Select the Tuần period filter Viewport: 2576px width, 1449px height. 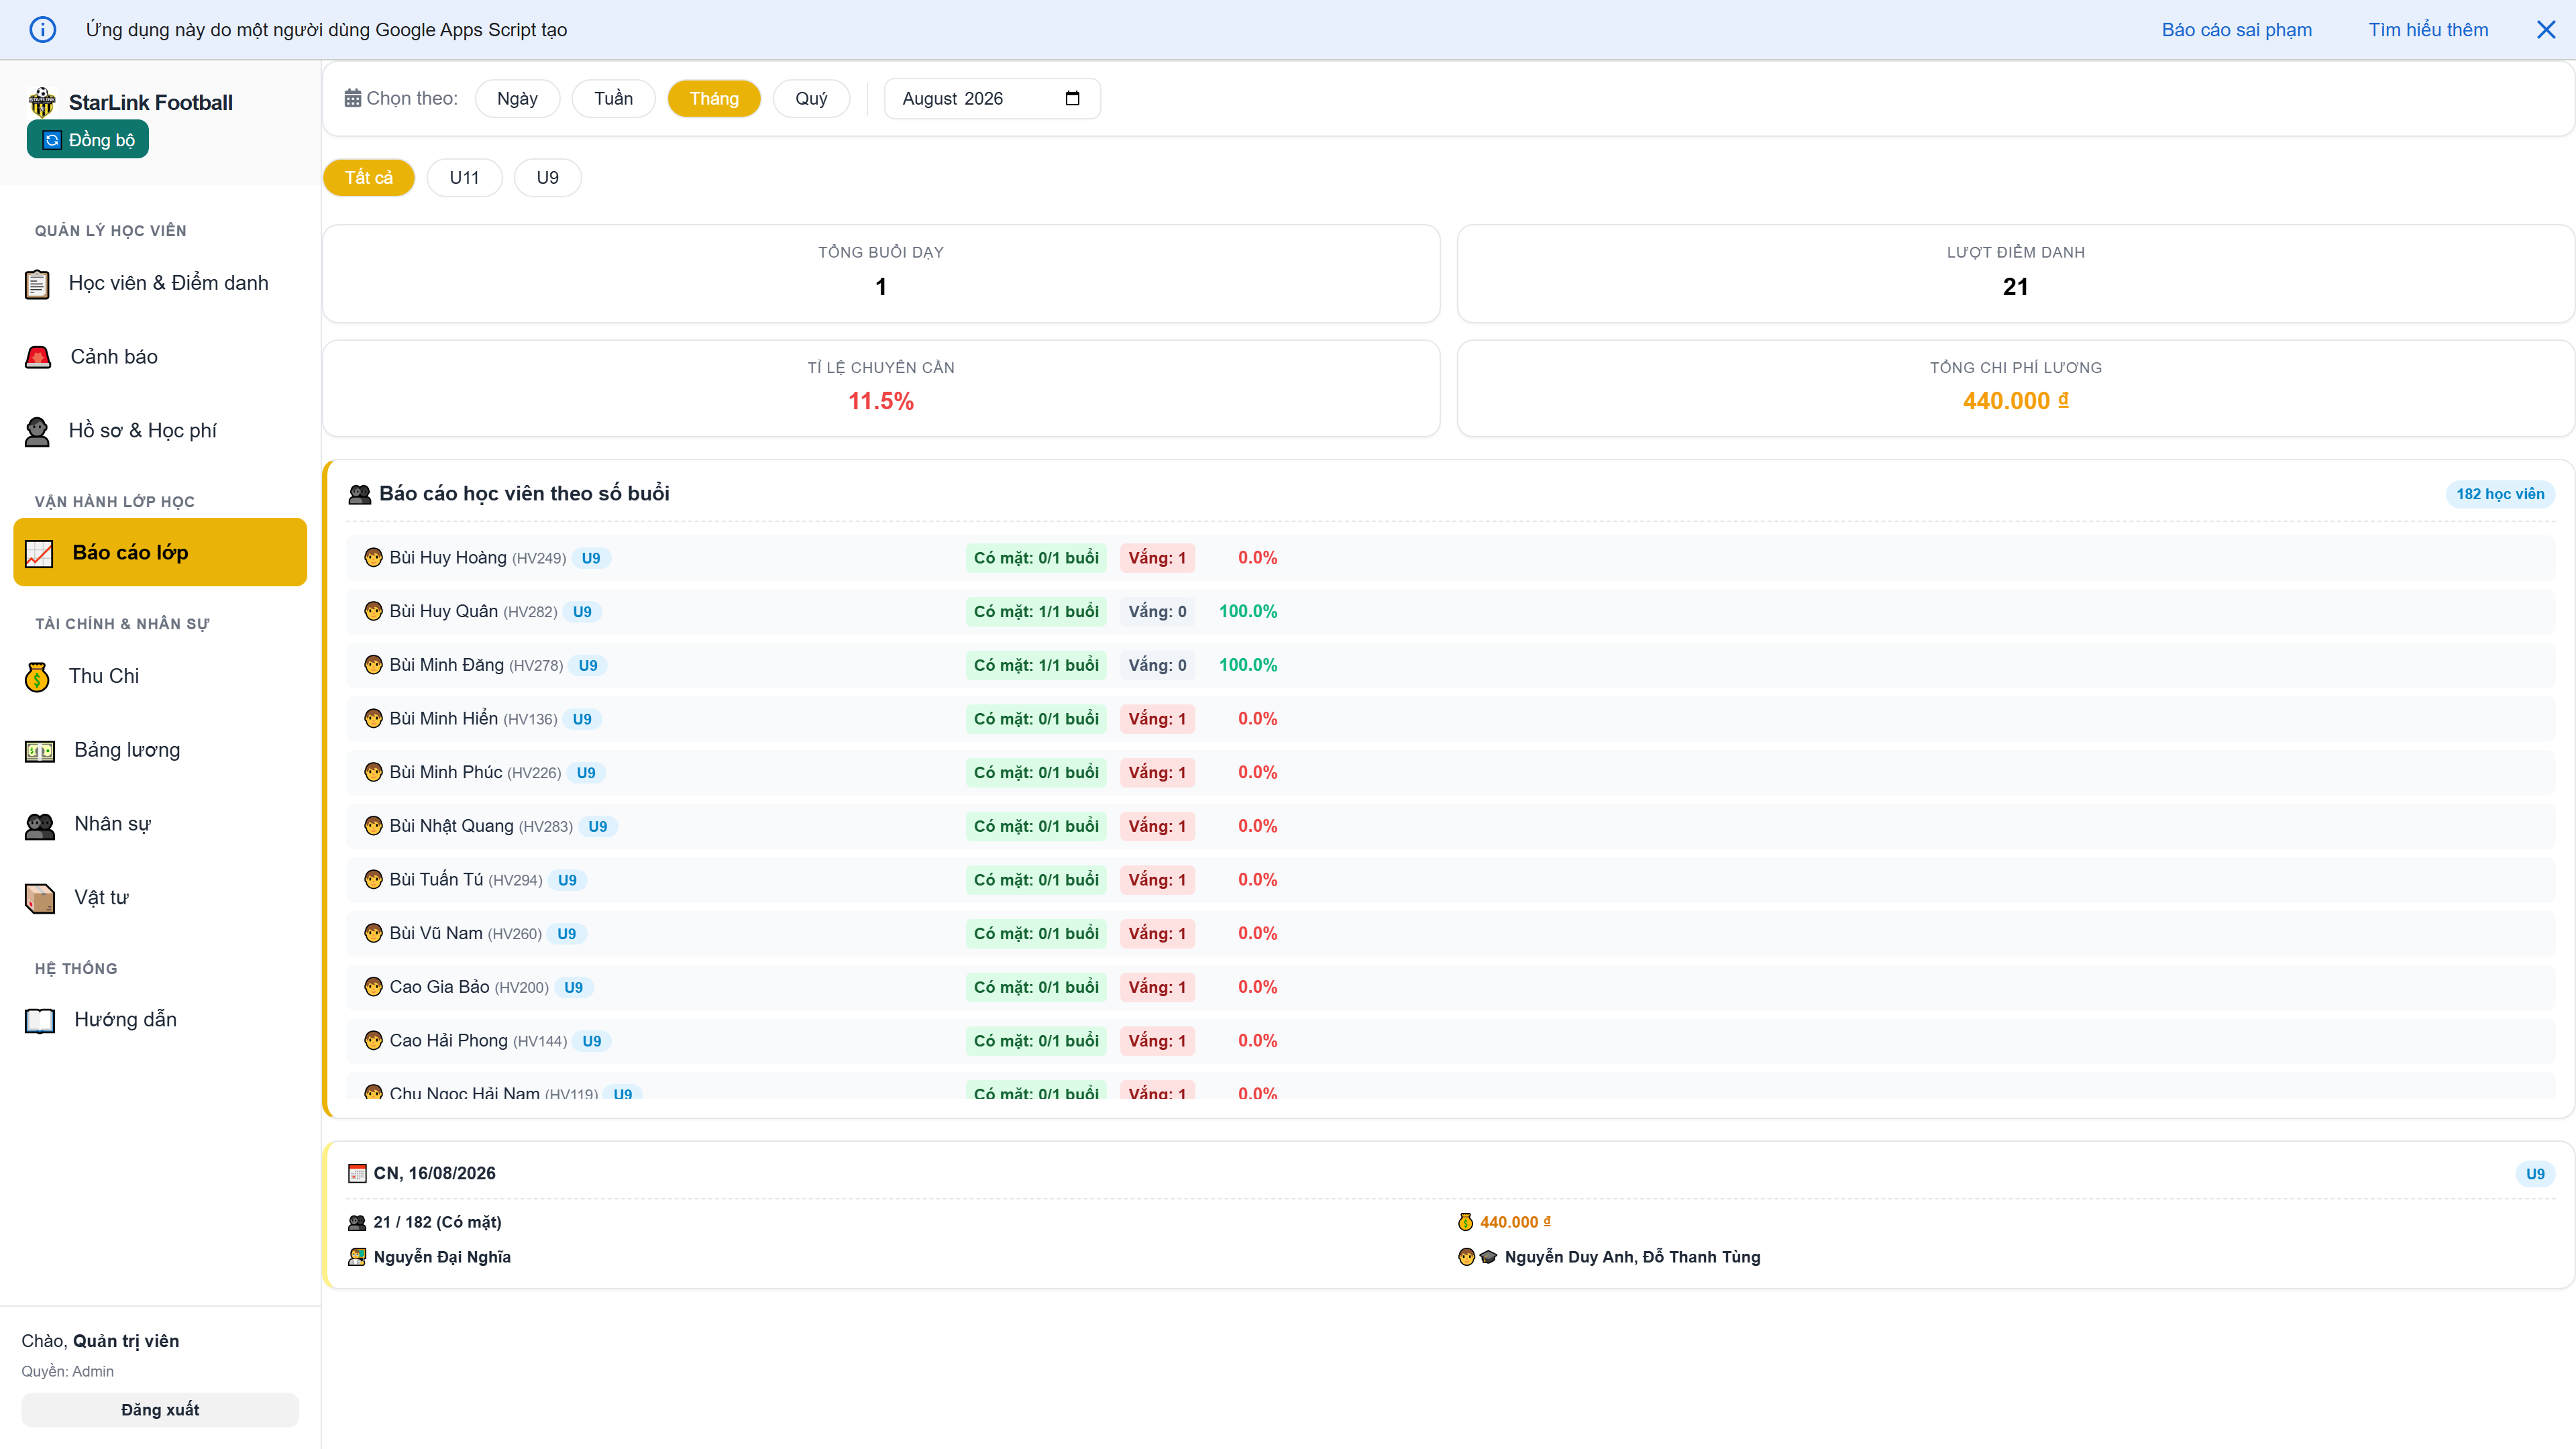point(613,98)
